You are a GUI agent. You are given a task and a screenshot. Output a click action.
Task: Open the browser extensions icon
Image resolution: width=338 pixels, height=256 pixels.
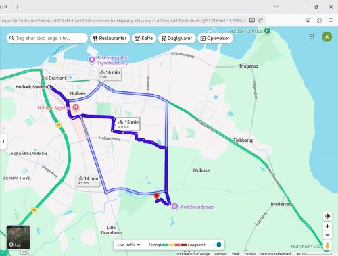319,20
